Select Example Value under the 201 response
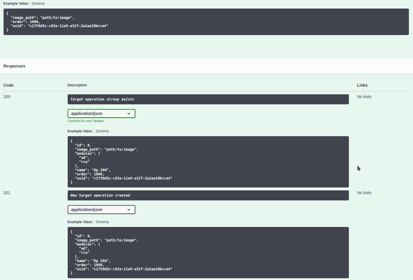Viewport: 413px width, 280px height. coord(80,222)
